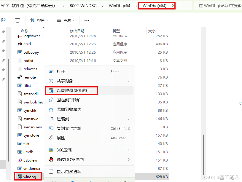Expand the Share with (共享对象) submenu
This screenshot has height=182, width=242.
pyautogui.click(x=89, y=81)
